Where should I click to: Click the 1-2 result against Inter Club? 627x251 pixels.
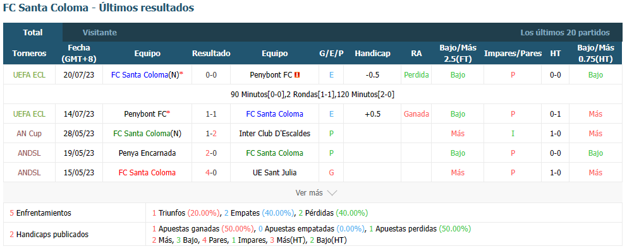211,133
